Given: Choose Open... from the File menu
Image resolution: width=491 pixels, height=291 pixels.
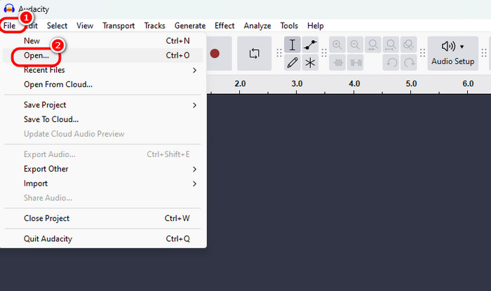Looking at the screenshot, I should (x=36, y=55).
